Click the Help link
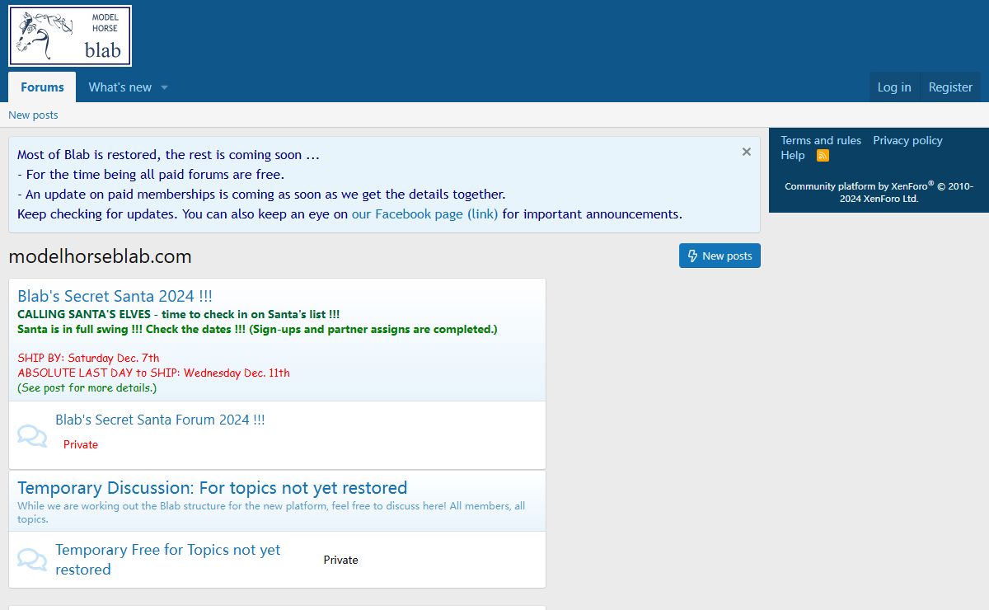989x610 pixels. coord(793,155)
